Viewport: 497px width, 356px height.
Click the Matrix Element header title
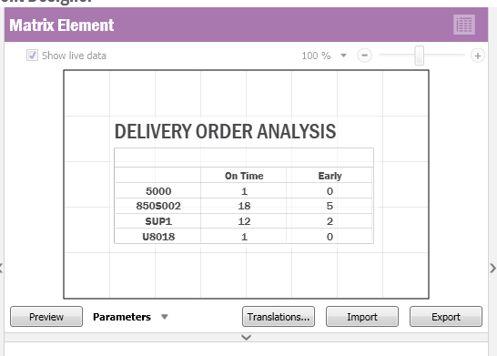tap(62, 25)
